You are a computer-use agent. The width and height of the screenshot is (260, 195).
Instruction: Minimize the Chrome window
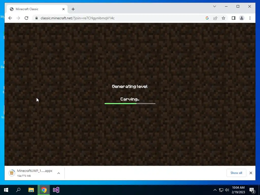click(226, 6)
